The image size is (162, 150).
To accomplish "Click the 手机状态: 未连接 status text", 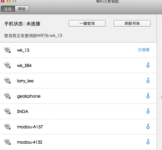I will click(x=22, y=24).
